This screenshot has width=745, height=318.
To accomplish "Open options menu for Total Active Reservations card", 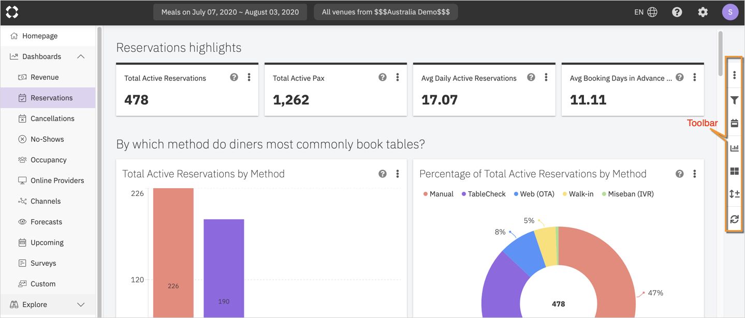I will tap(249, 77).
